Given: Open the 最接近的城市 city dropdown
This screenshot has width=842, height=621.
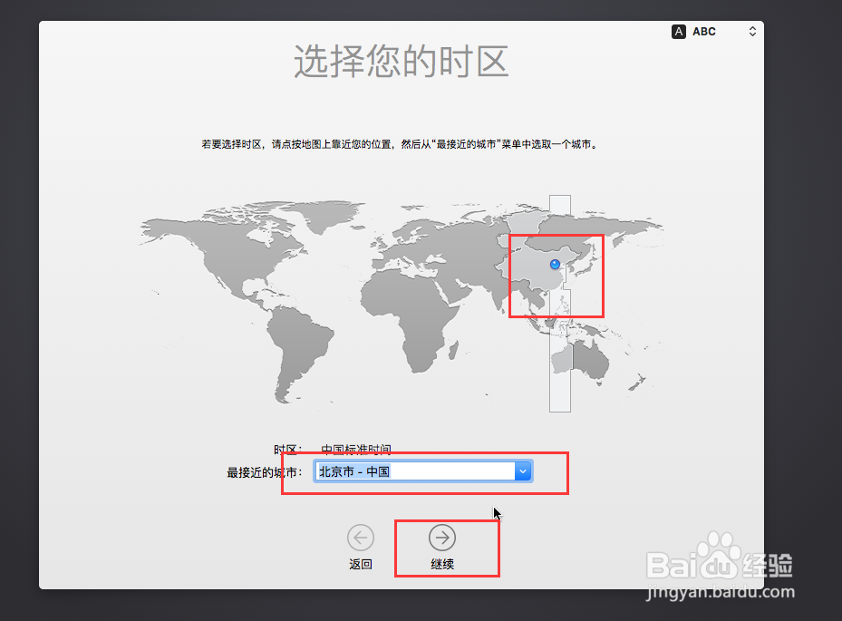Looking at the screenshot, I should coord(421,471).
